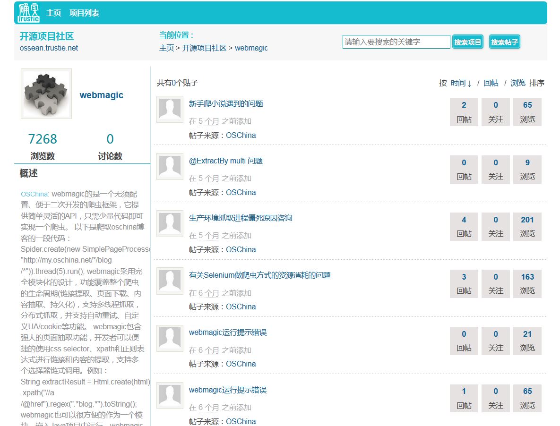The height and width of the screenshot is (426, 560).
Task: Open post 新手爬小说遇到的问题
Action: click(226, 104)
